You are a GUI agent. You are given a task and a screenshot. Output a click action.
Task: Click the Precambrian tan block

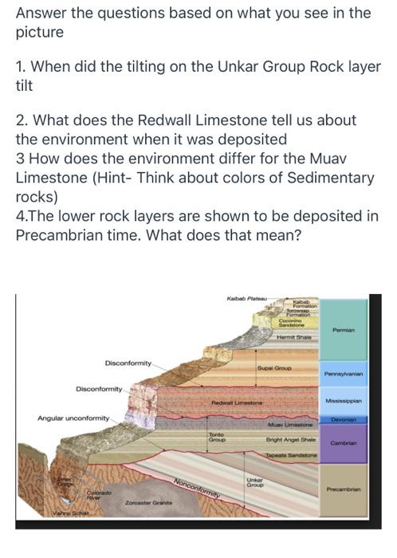click(344, 489)
